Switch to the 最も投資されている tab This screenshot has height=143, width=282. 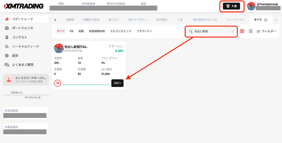click(x=205, y=20)
